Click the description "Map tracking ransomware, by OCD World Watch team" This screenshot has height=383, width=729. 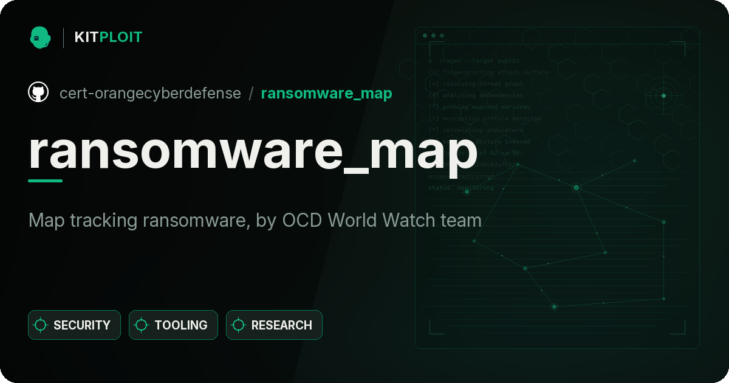[x=255, y=220]
